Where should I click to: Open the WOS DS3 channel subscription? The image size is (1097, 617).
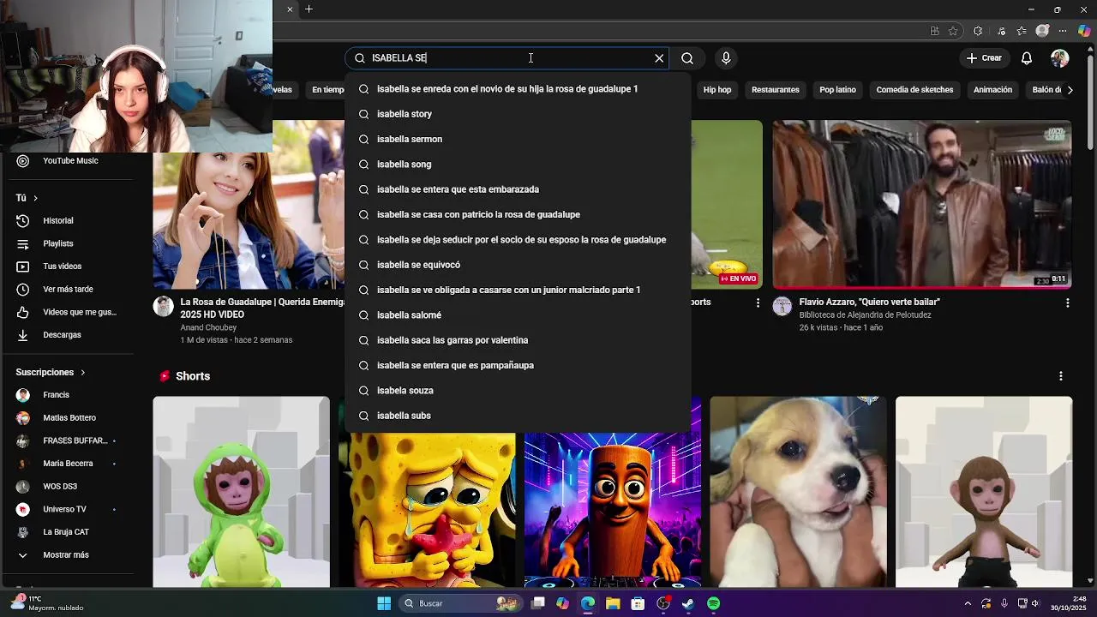[x=69, y=487]
